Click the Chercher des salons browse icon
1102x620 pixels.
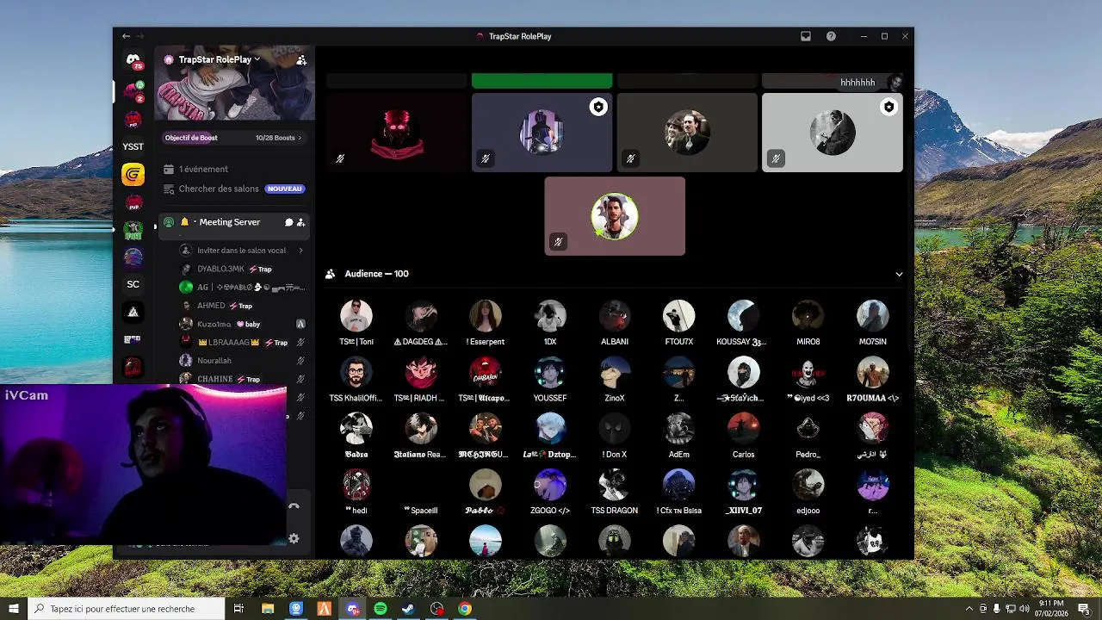point(169,189)
